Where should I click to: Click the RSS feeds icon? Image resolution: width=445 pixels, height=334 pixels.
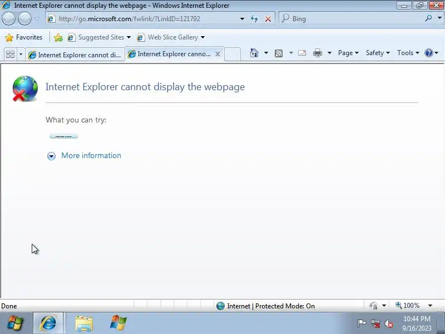pyautogui.click(x=279, y=53)
